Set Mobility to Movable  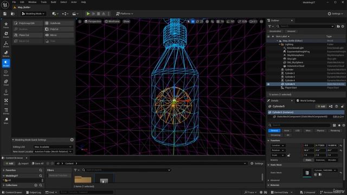(x=332, y=160)
